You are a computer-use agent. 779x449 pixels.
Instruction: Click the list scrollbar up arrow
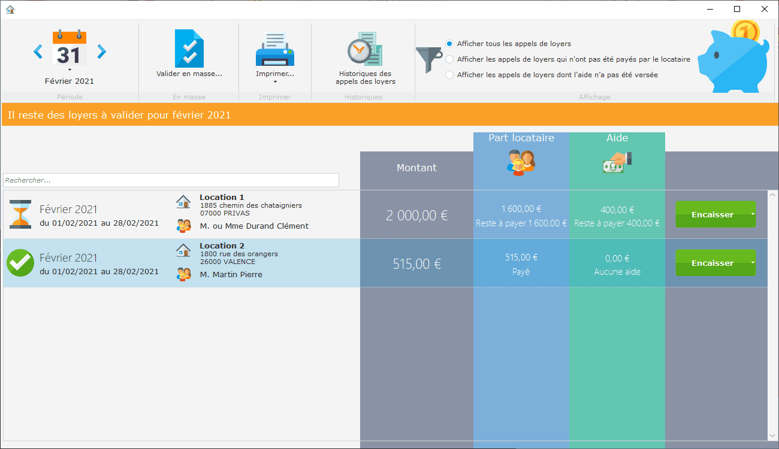[x=772, y=195]
